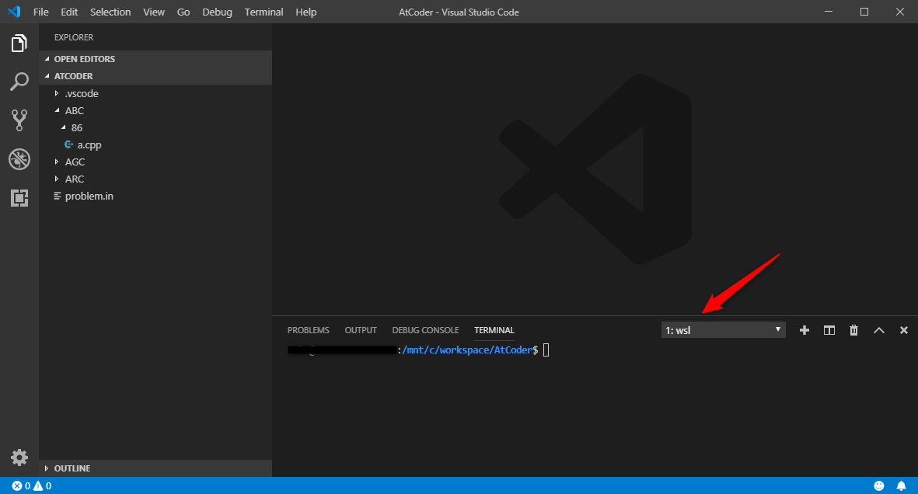Open the Manage gear menu
918x494 pixels.
pyautogui.click(x=19, y=457)
